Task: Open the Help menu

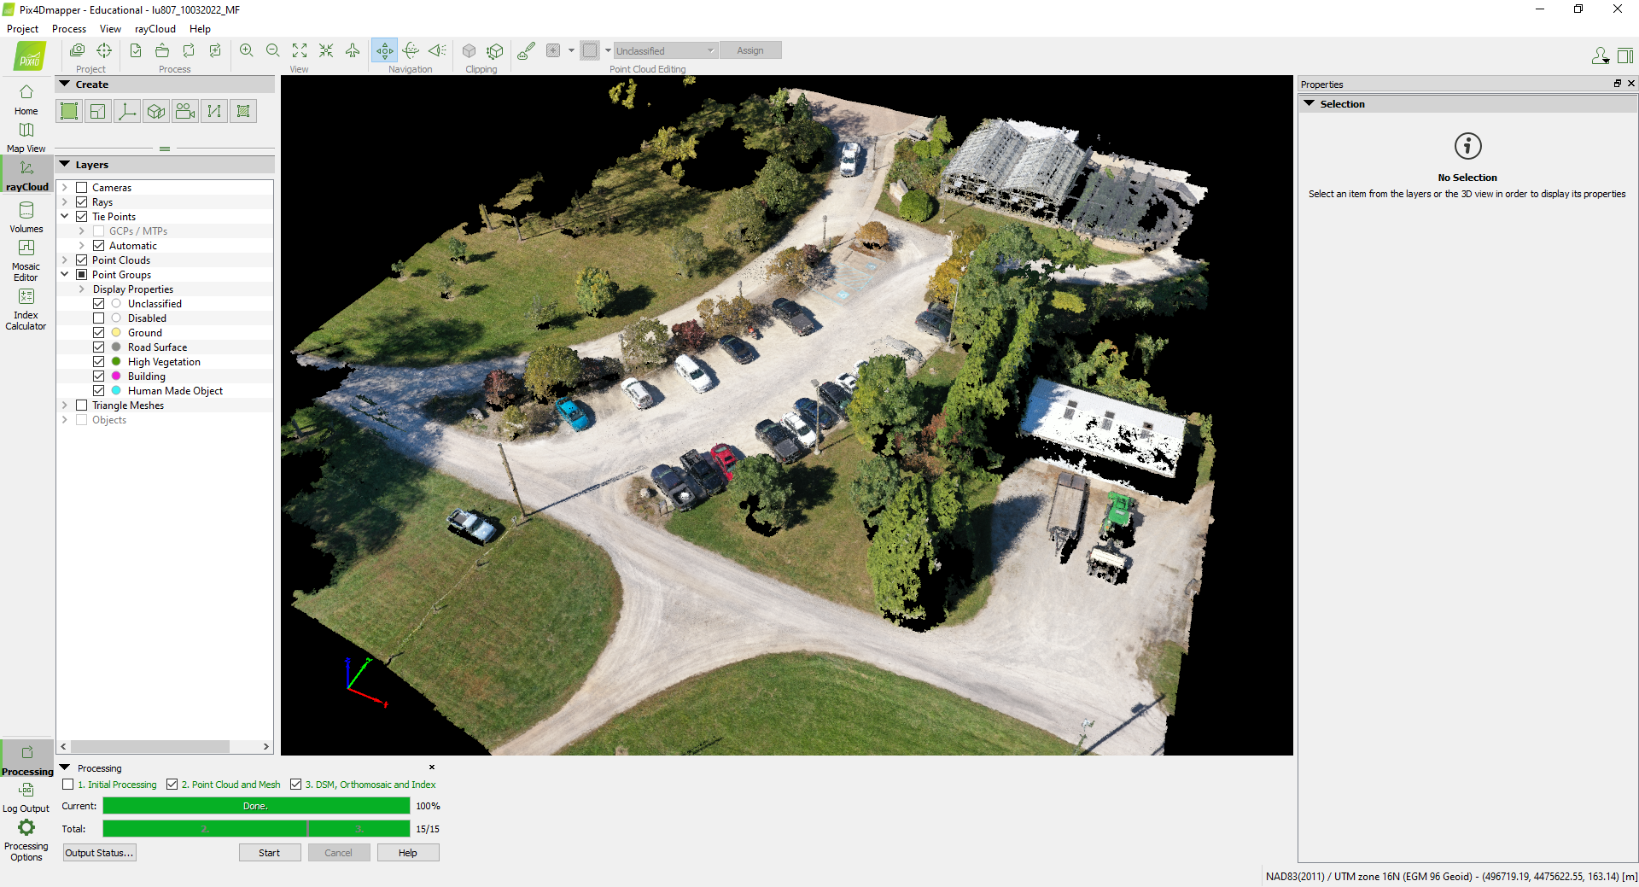Action: [200, 29]
